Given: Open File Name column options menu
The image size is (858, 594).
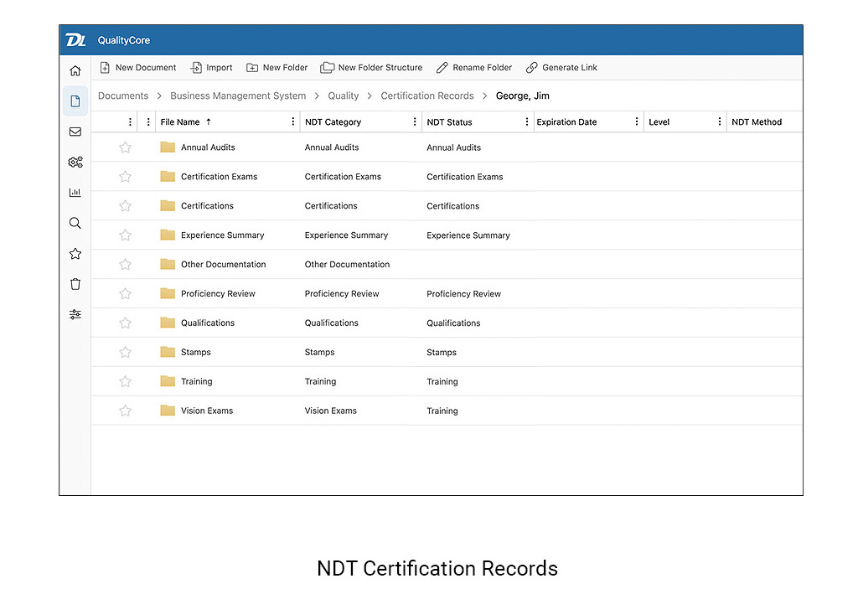Looking at the screenshot, I should point(292,122).
